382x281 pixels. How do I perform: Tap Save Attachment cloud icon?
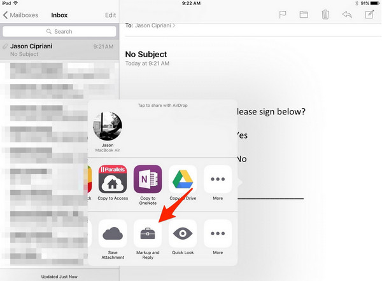113,233
